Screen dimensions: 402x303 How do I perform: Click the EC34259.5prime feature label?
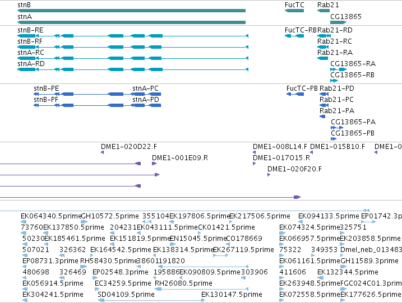[123, 283]
